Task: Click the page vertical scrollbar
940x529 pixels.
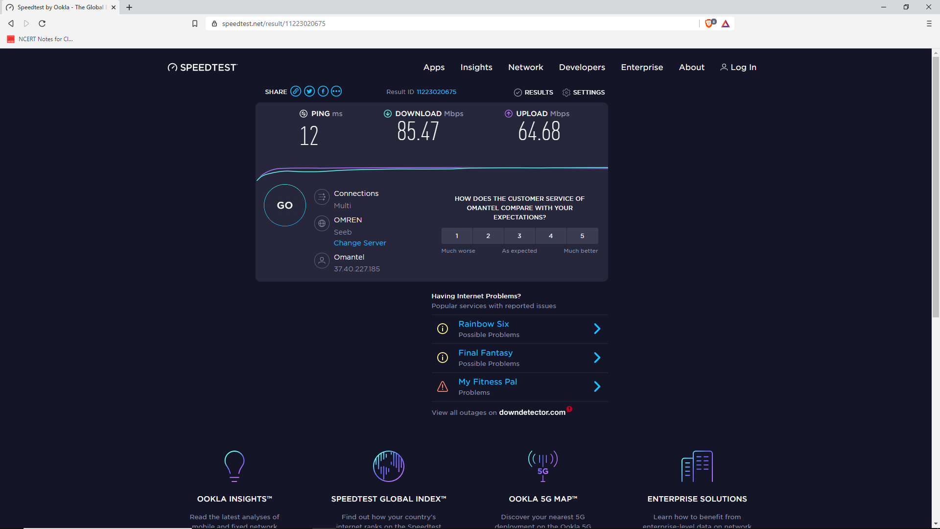Action: 936,187
